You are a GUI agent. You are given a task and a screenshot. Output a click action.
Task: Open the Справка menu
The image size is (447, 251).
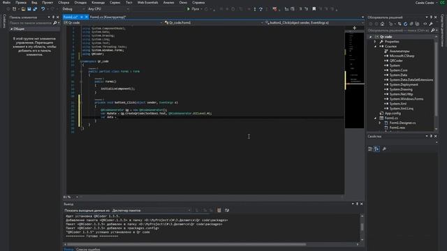point(198,3)
